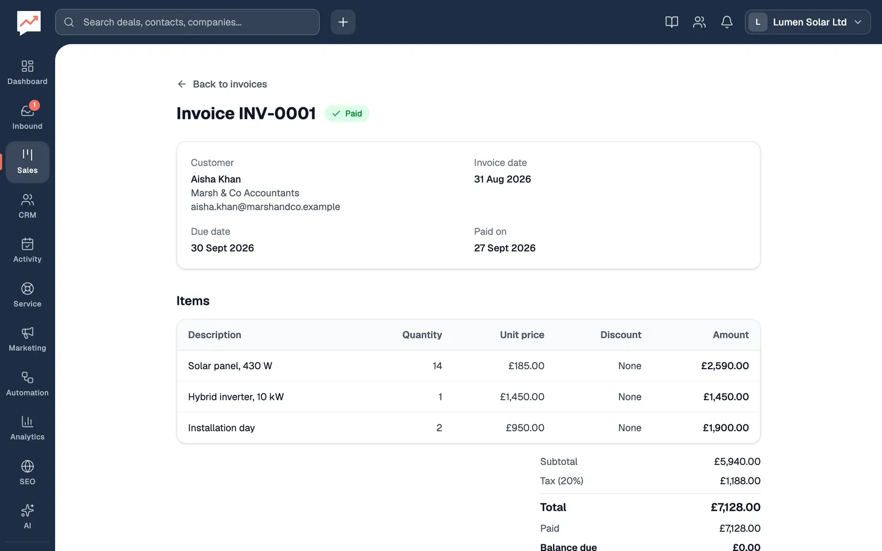
Task: Click the Subtotal value £5,940.00
Action: [x=737, y=462]
